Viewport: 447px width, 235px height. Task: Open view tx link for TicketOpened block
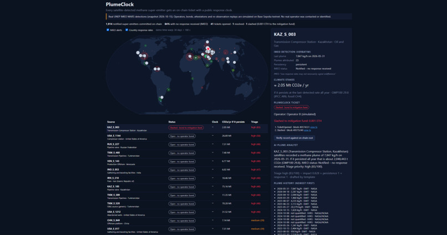click(313, 127)
